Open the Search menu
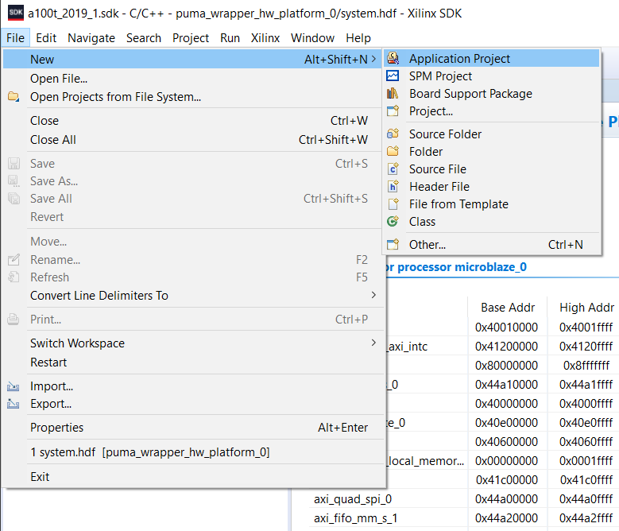The image size is (619, 531). [144, 38]
